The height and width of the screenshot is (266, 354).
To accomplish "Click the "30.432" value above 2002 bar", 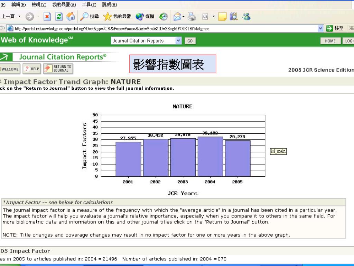I will (x=155, y=135).
